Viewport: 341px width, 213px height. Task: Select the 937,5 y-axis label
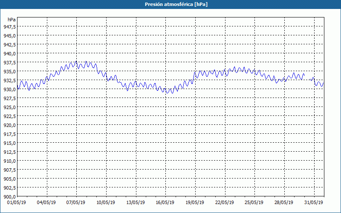click(10, 62)
